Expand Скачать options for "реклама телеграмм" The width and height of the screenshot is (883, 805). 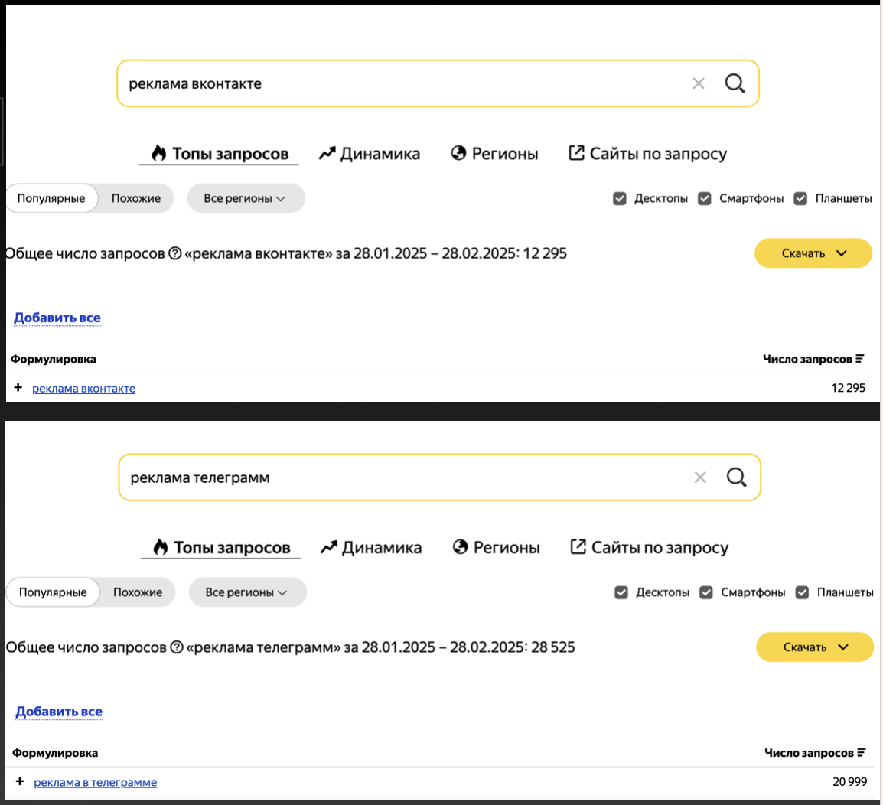(x=815, y=647)
